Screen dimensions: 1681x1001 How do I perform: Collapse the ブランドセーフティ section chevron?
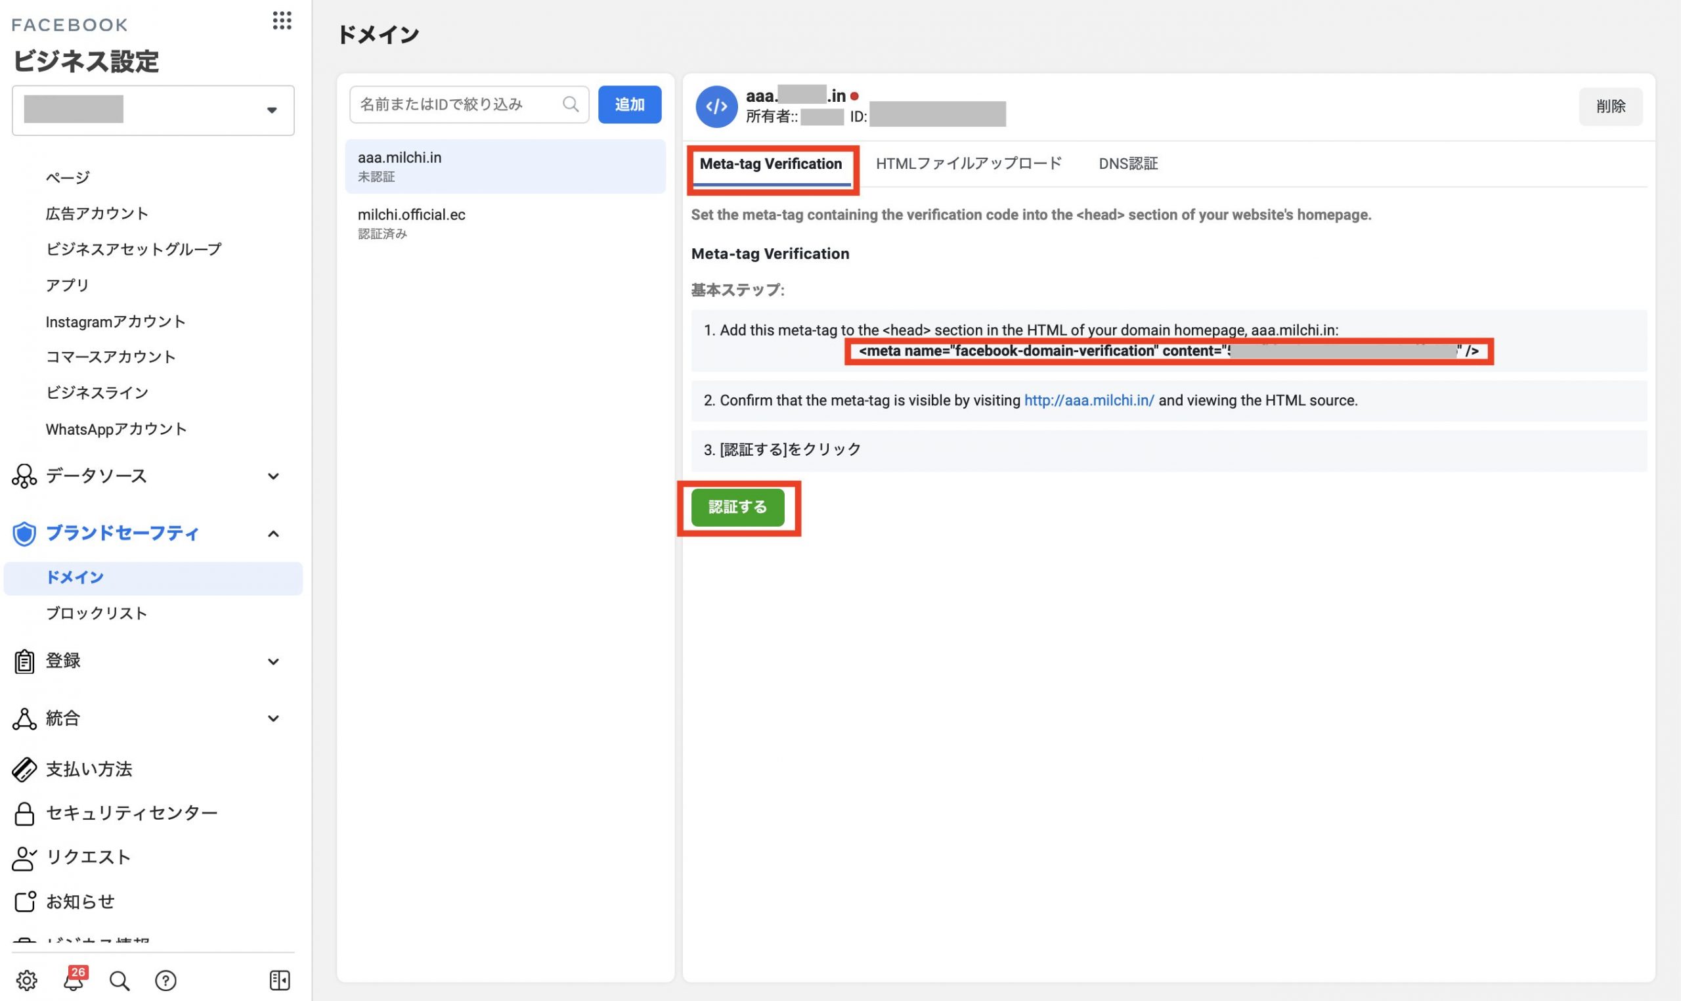[x=273, y=533]
